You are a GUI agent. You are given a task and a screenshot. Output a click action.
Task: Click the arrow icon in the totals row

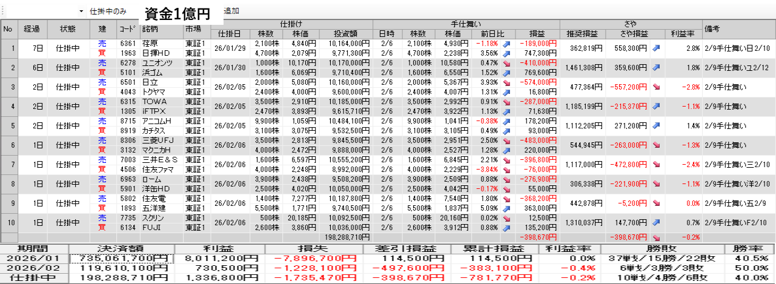tap(656, 237)
